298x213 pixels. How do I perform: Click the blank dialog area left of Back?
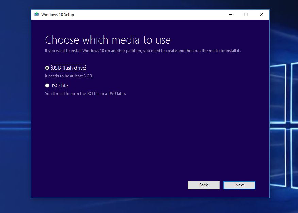coord(112,185)
